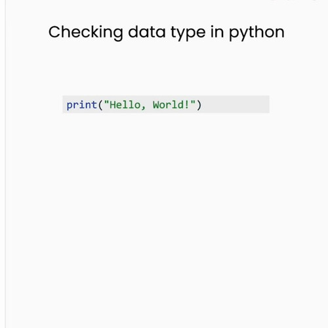Click the closing parenthesis of print statement
This screenshot has width=328, height=328.
click(x=199, y=105)
